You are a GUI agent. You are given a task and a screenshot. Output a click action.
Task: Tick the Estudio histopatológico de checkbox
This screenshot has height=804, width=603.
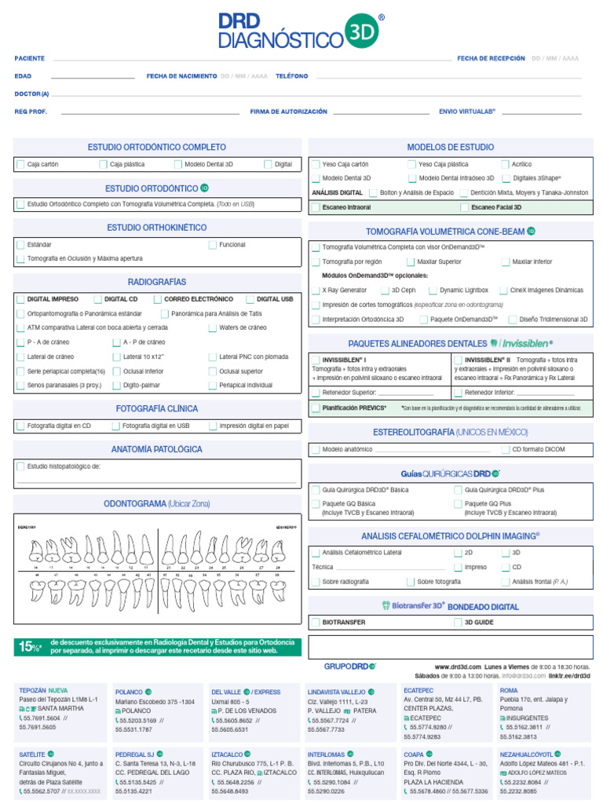[x=20, y=466]
